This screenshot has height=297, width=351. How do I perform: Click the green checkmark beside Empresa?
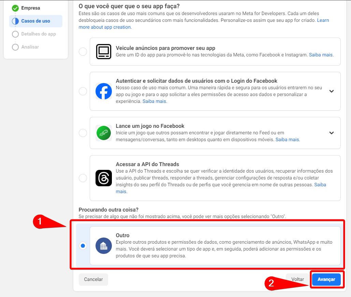(15, 8)
